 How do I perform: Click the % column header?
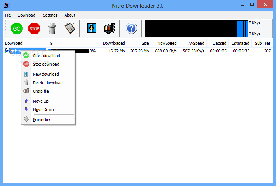pyautogui.click(x=73, y=43)
